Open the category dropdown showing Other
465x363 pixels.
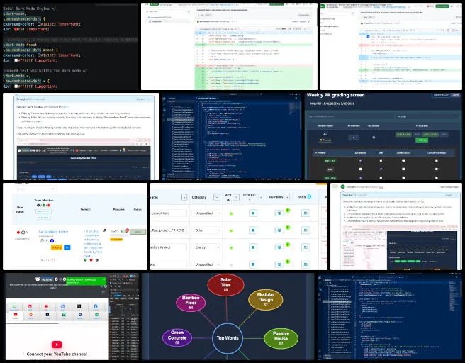206,230
